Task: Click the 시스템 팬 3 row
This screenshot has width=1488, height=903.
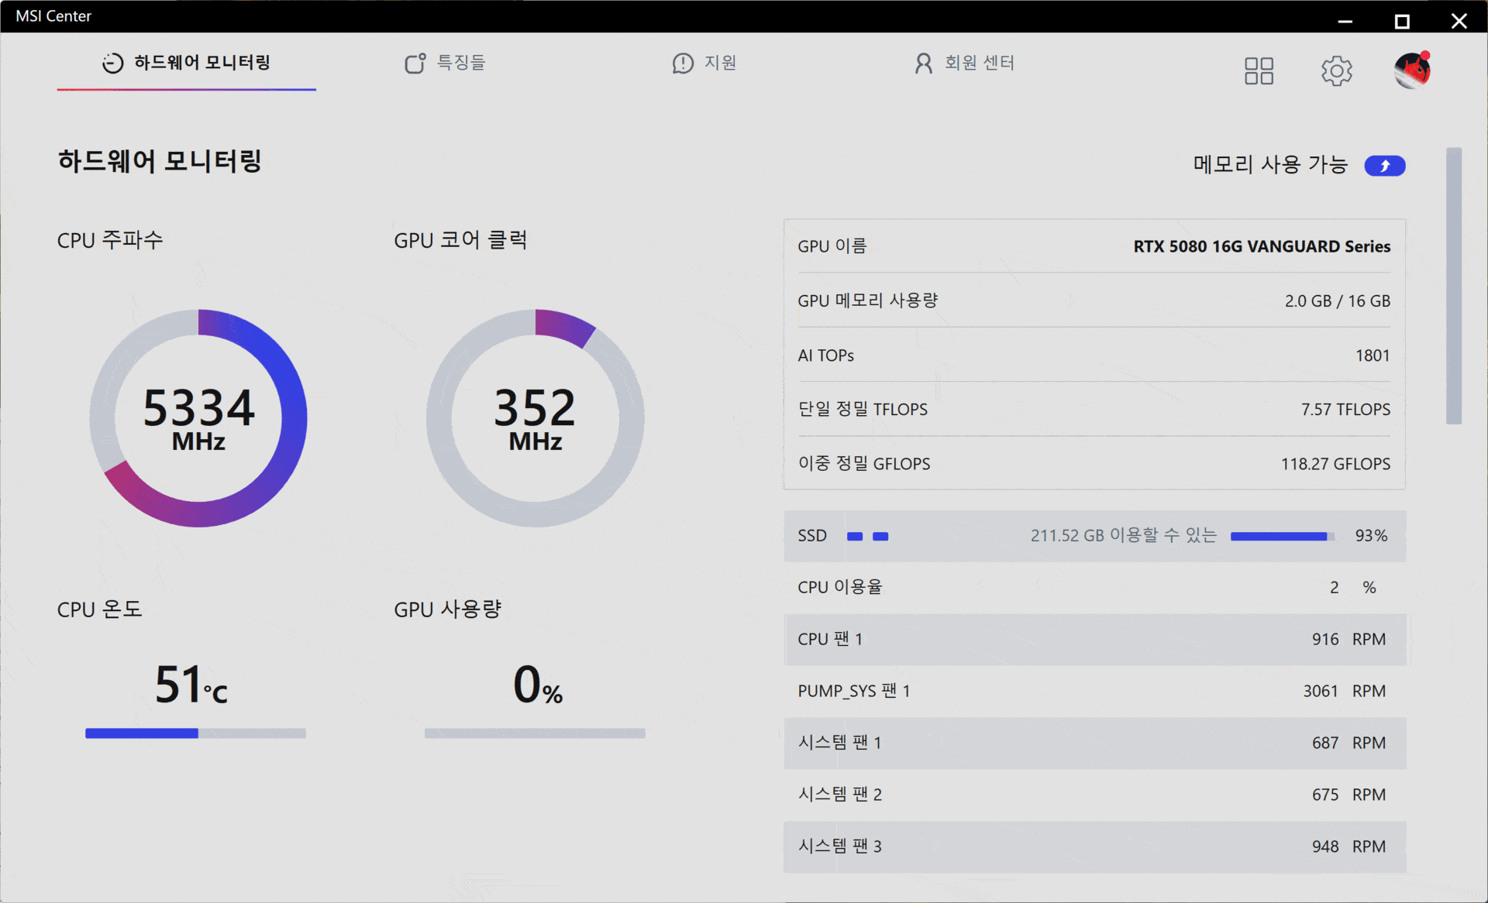Action: pyautogui.click(x=1094, y=846)
